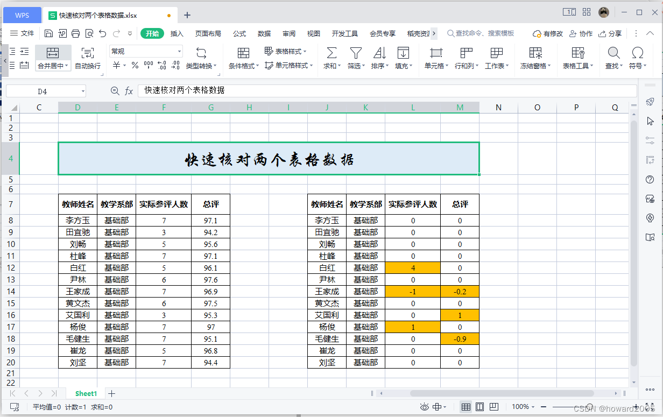Click the Print icon in quick access toolbar
663x417 pixels.
click(76, 33)
